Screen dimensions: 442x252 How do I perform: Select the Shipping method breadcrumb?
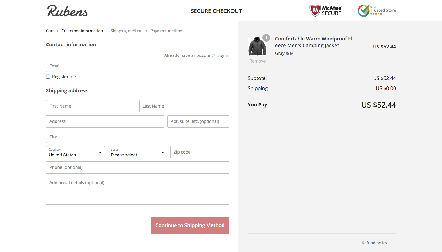[x=126, y=31]
